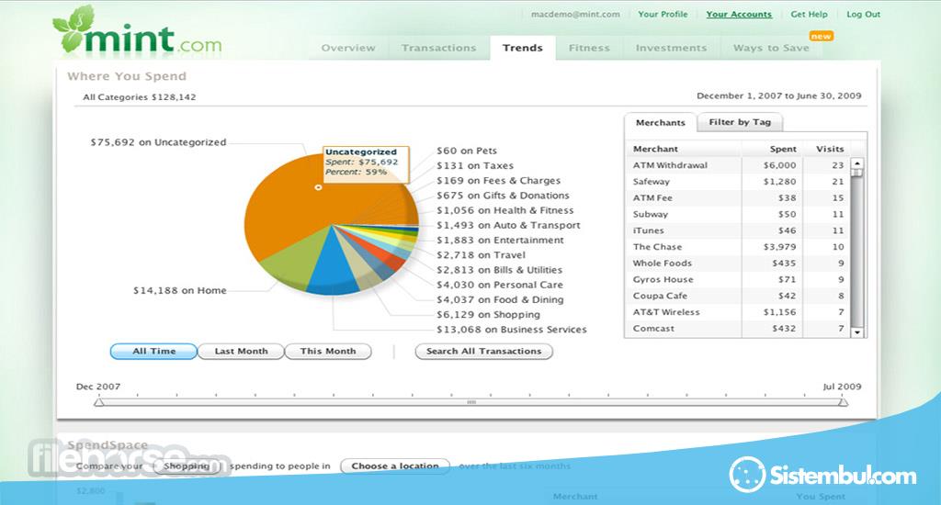941x505 pixels.
Task: Click the Your Profile link
Action: [663, 15]
